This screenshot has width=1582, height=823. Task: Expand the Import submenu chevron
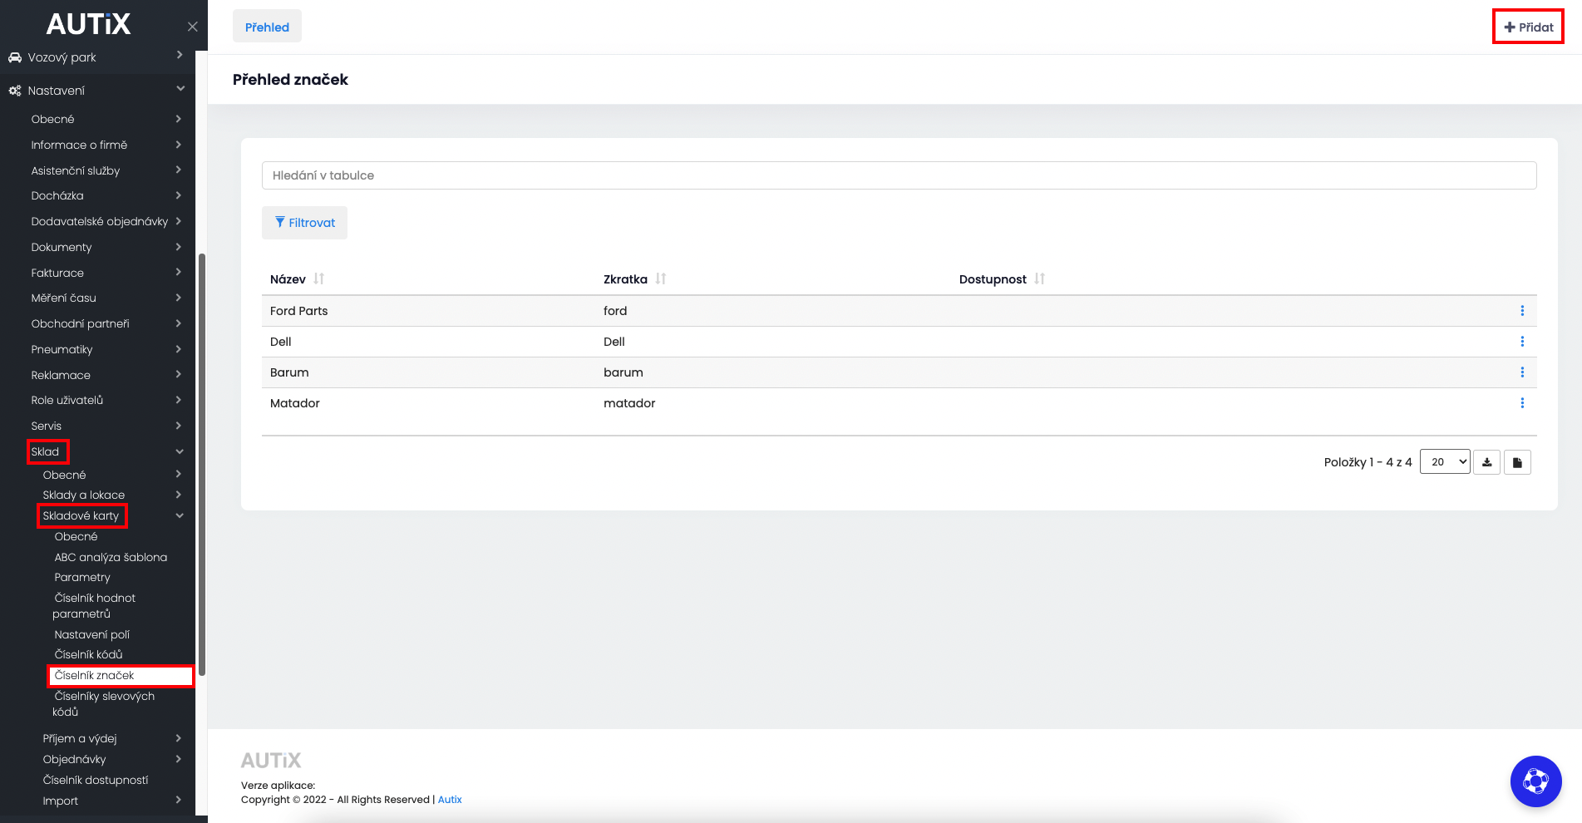179,800
